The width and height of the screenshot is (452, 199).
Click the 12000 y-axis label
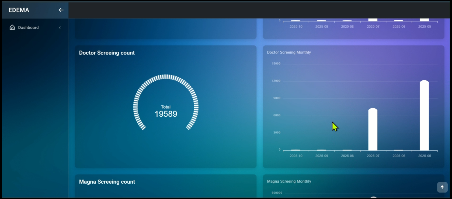tap(276, 81)
